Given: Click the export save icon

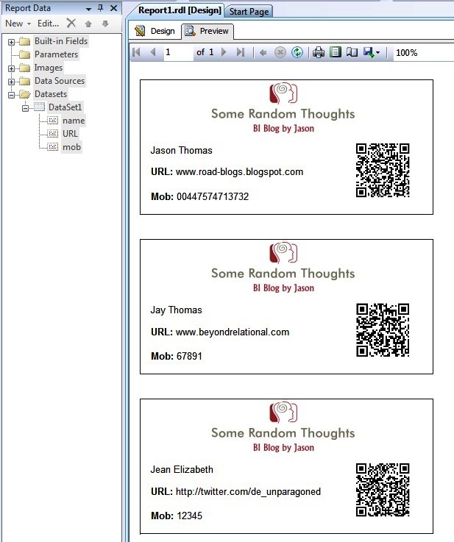Looking at the screenshot, I should coord(369,52).
